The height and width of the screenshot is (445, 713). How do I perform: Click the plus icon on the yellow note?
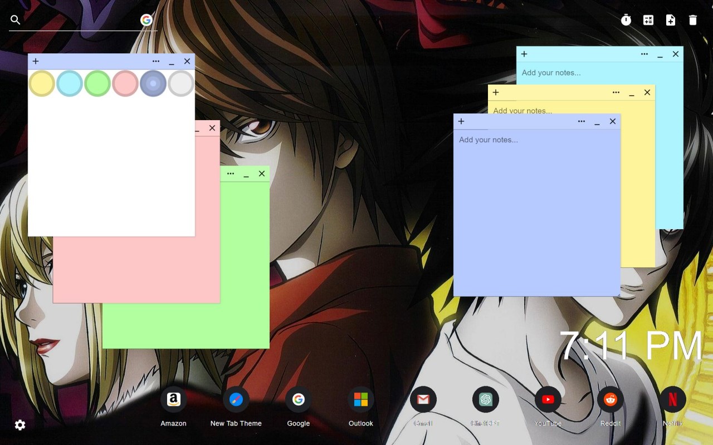(x=496, y=92)
